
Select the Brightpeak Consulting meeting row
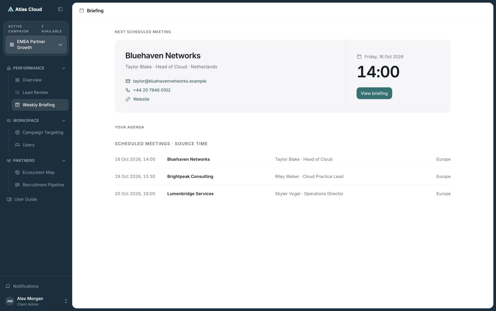point(283,176)
